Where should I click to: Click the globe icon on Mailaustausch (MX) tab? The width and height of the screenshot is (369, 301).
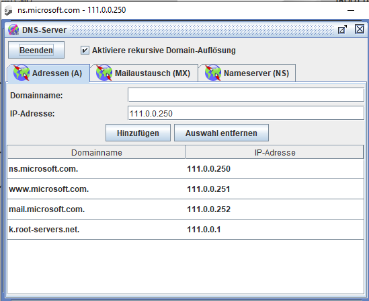pyautogui.click(x=104, y=73)
